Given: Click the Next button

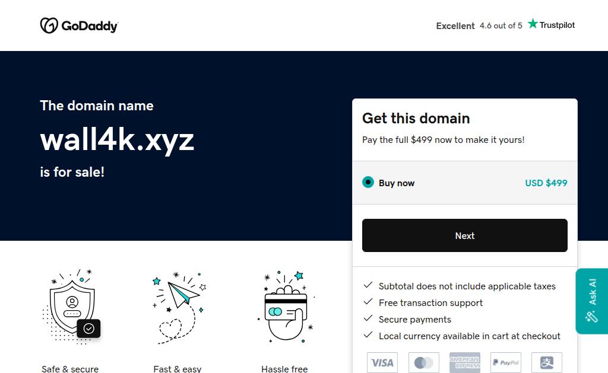Looking at the screenshot, I should [464, 235].
